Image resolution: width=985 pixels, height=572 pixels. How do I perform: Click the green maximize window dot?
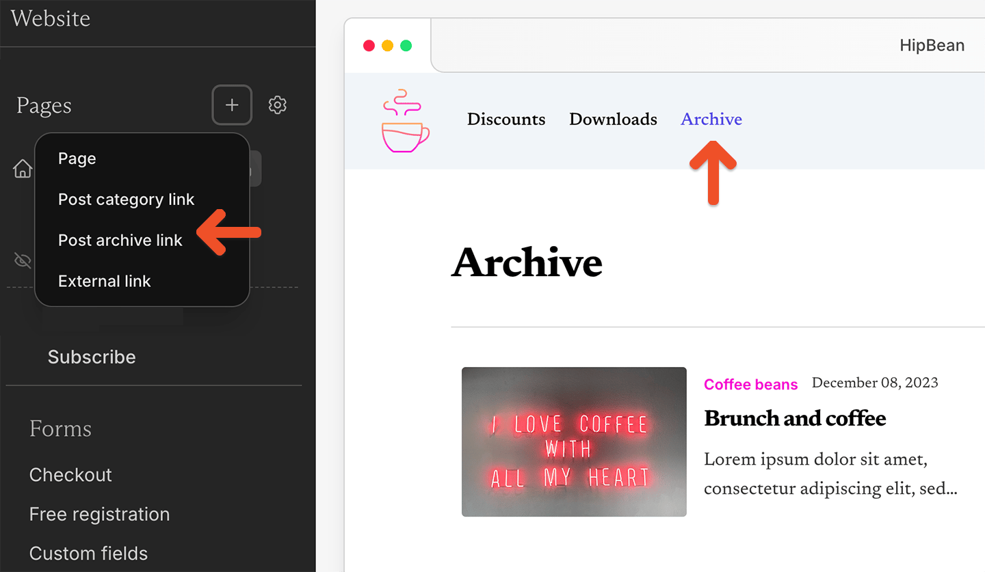(x=406, y=46)
